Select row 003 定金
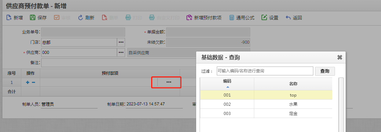381x132 pixels. tap(266, 114)
